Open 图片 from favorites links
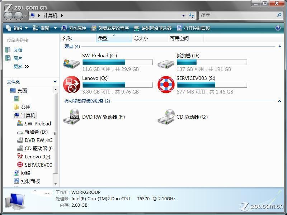 point(18,59)
